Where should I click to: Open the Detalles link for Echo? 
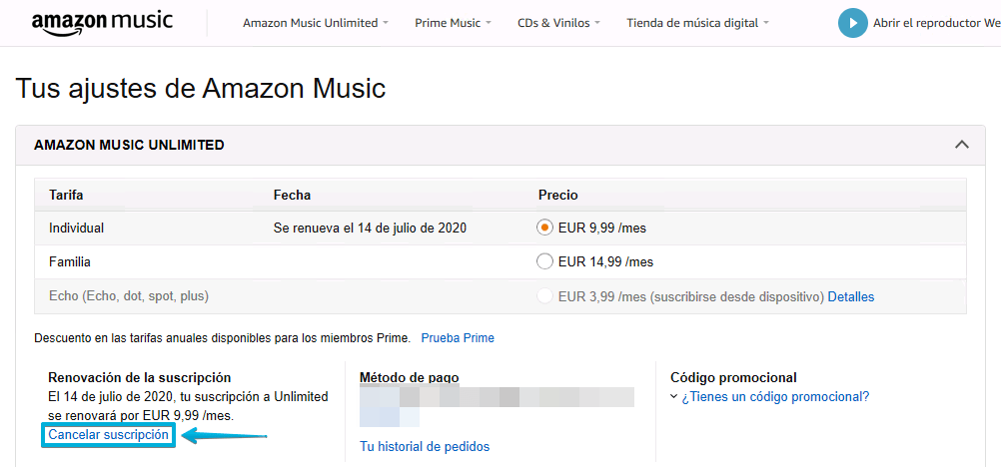pos(850,296)
